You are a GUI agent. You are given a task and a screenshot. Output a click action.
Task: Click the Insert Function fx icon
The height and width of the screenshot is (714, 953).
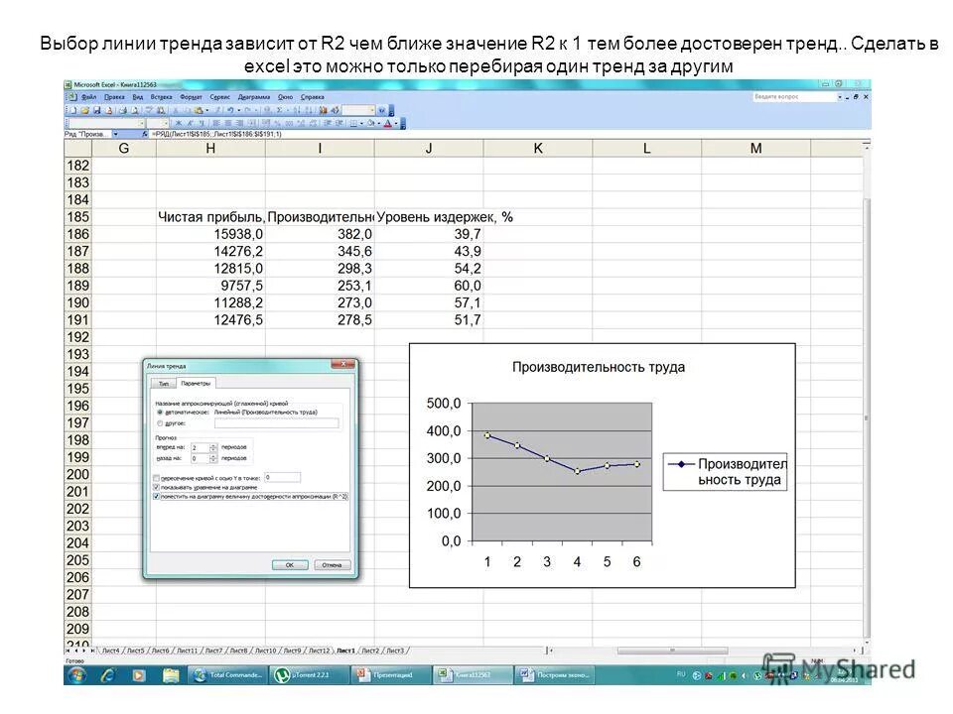(x=145, y=134)
